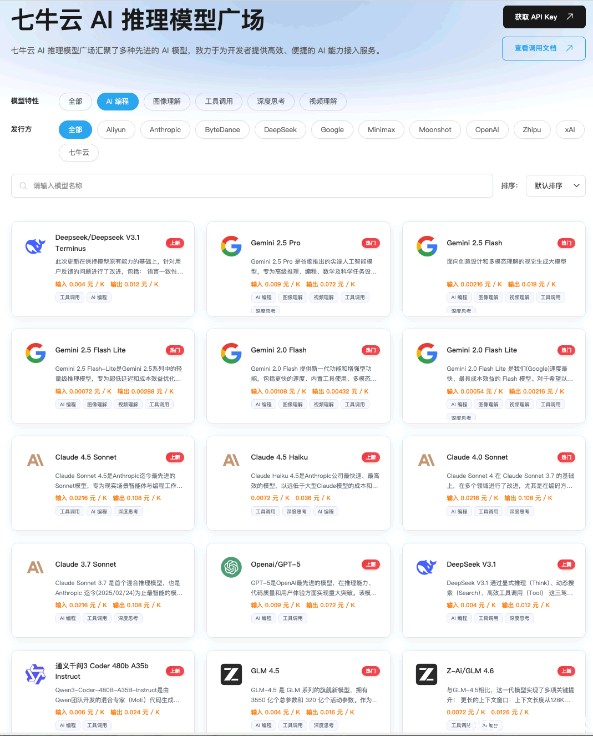This screenshot has height=736, width=593.
Task: Click the Deepseek whale icon on V3.1 Terminus card
Action: (x=36, y=246)
